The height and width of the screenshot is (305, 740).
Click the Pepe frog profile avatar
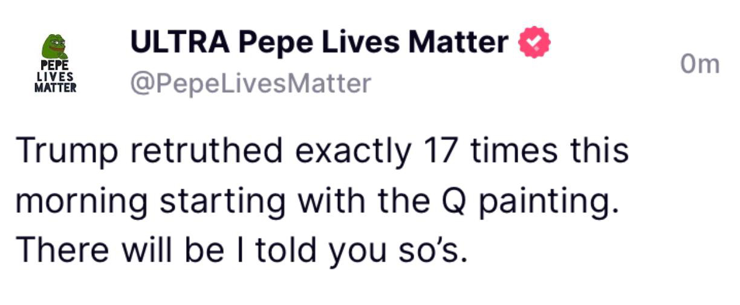[x=55, y=63]
